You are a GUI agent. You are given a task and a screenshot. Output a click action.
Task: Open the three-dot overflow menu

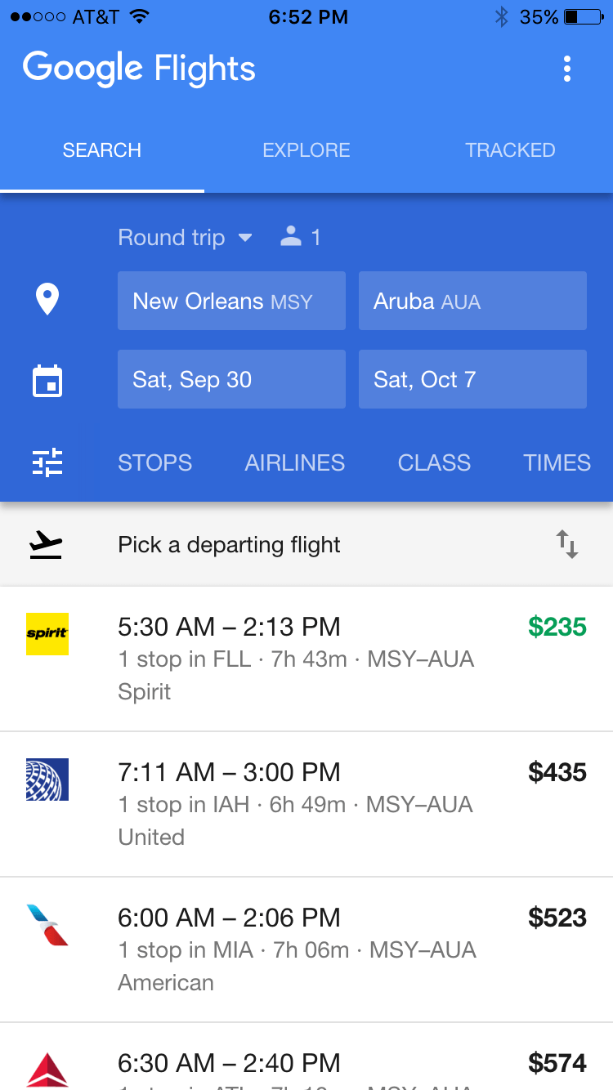(567, 69)
